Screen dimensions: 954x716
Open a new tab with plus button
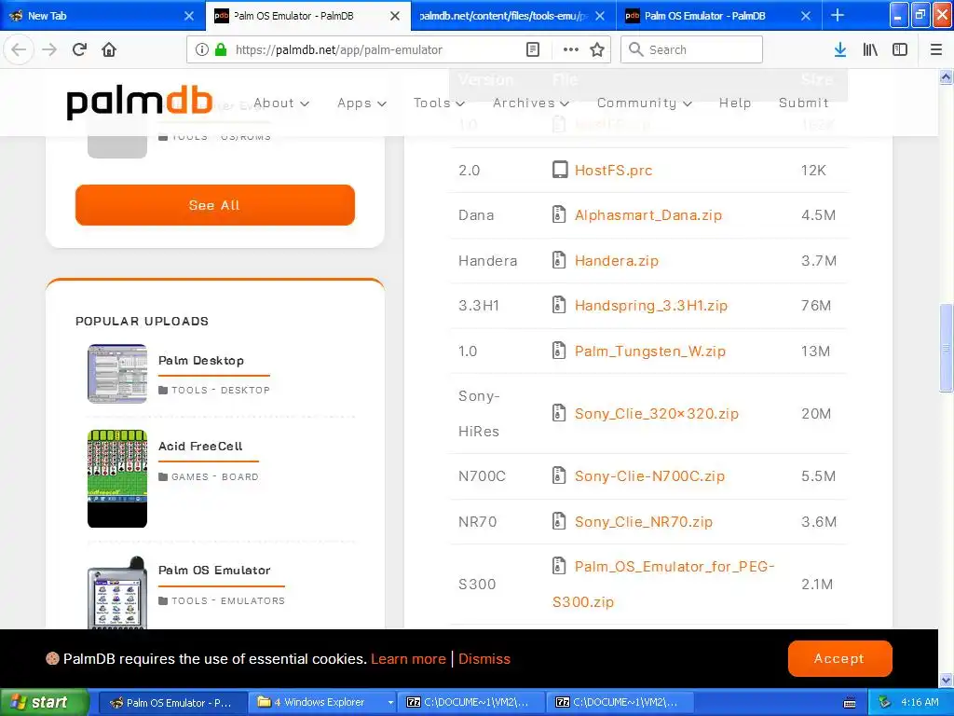838,15
